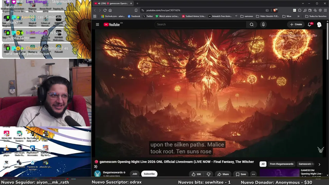The height and width of the screenshot is (185, 329).
Task: Launch TikTok LIVE Studio desktop shortcut
Action: 6,136
